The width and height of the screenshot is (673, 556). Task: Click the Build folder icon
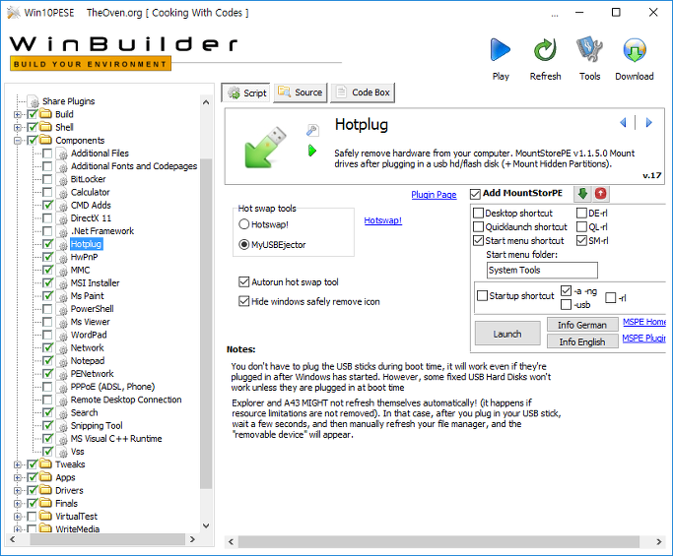[x=45, y=114]
